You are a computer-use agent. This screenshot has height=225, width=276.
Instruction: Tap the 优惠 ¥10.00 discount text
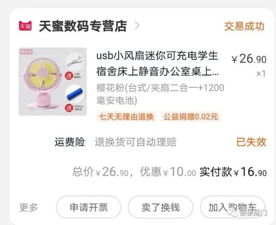pos(168,172)
